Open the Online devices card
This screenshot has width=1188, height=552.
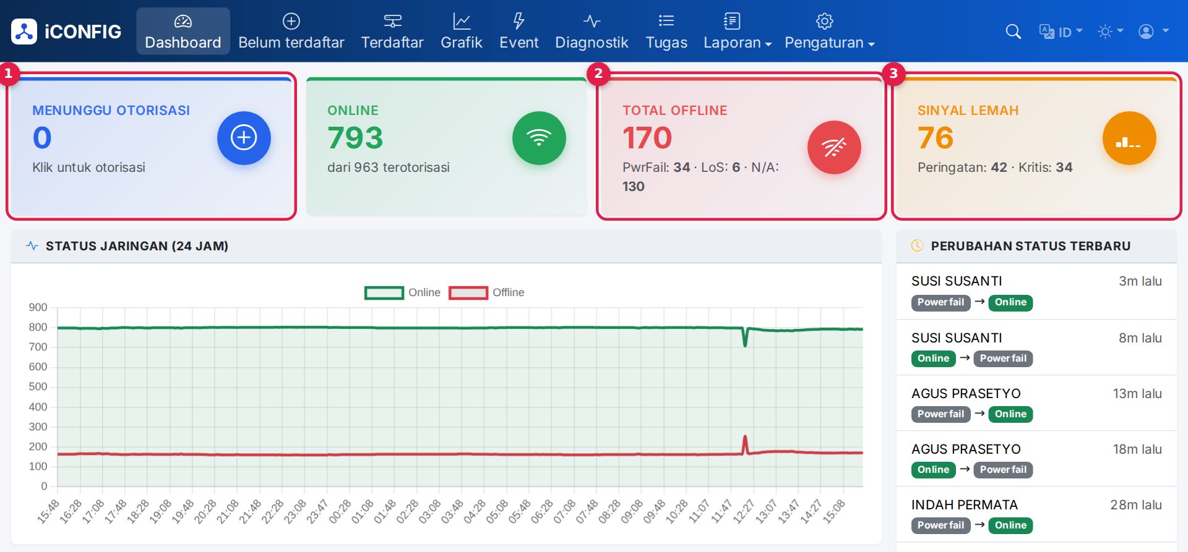(x=447, y=146)
